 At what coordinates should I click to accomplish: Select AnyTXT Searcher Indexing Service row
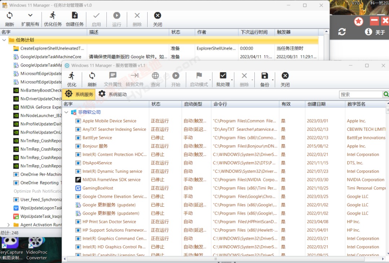point(224,129)
